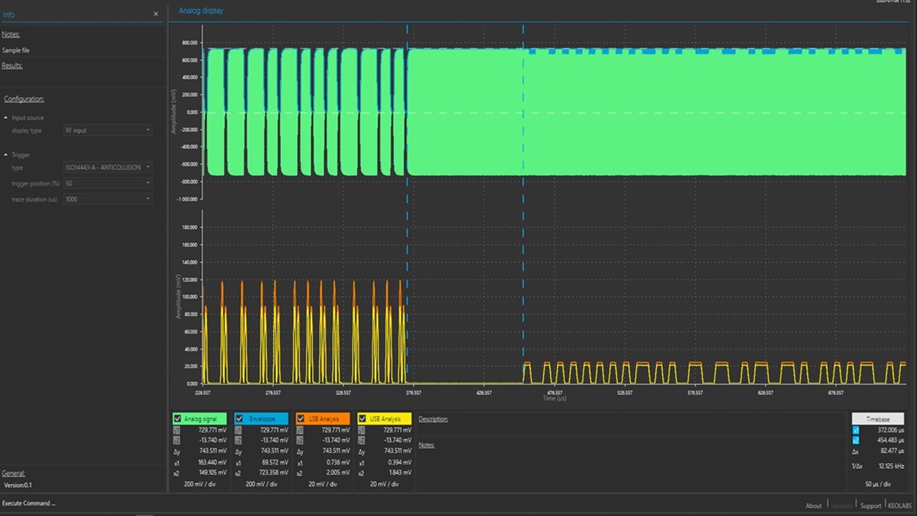Collapse the Input source section
This screenshot has height=516, width=917.
[x=6, y=118]
